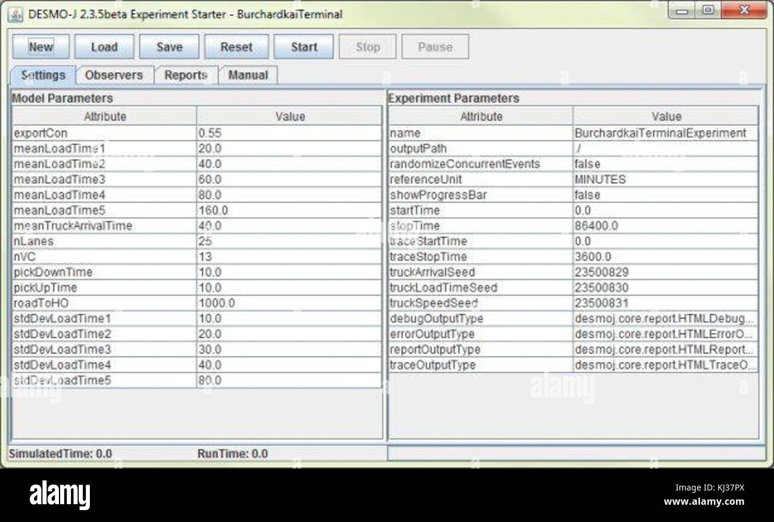The height and width of the screenshot is (522, 774).
Task: Select the traceOutputType value cell
Action: tap(666, 365)
